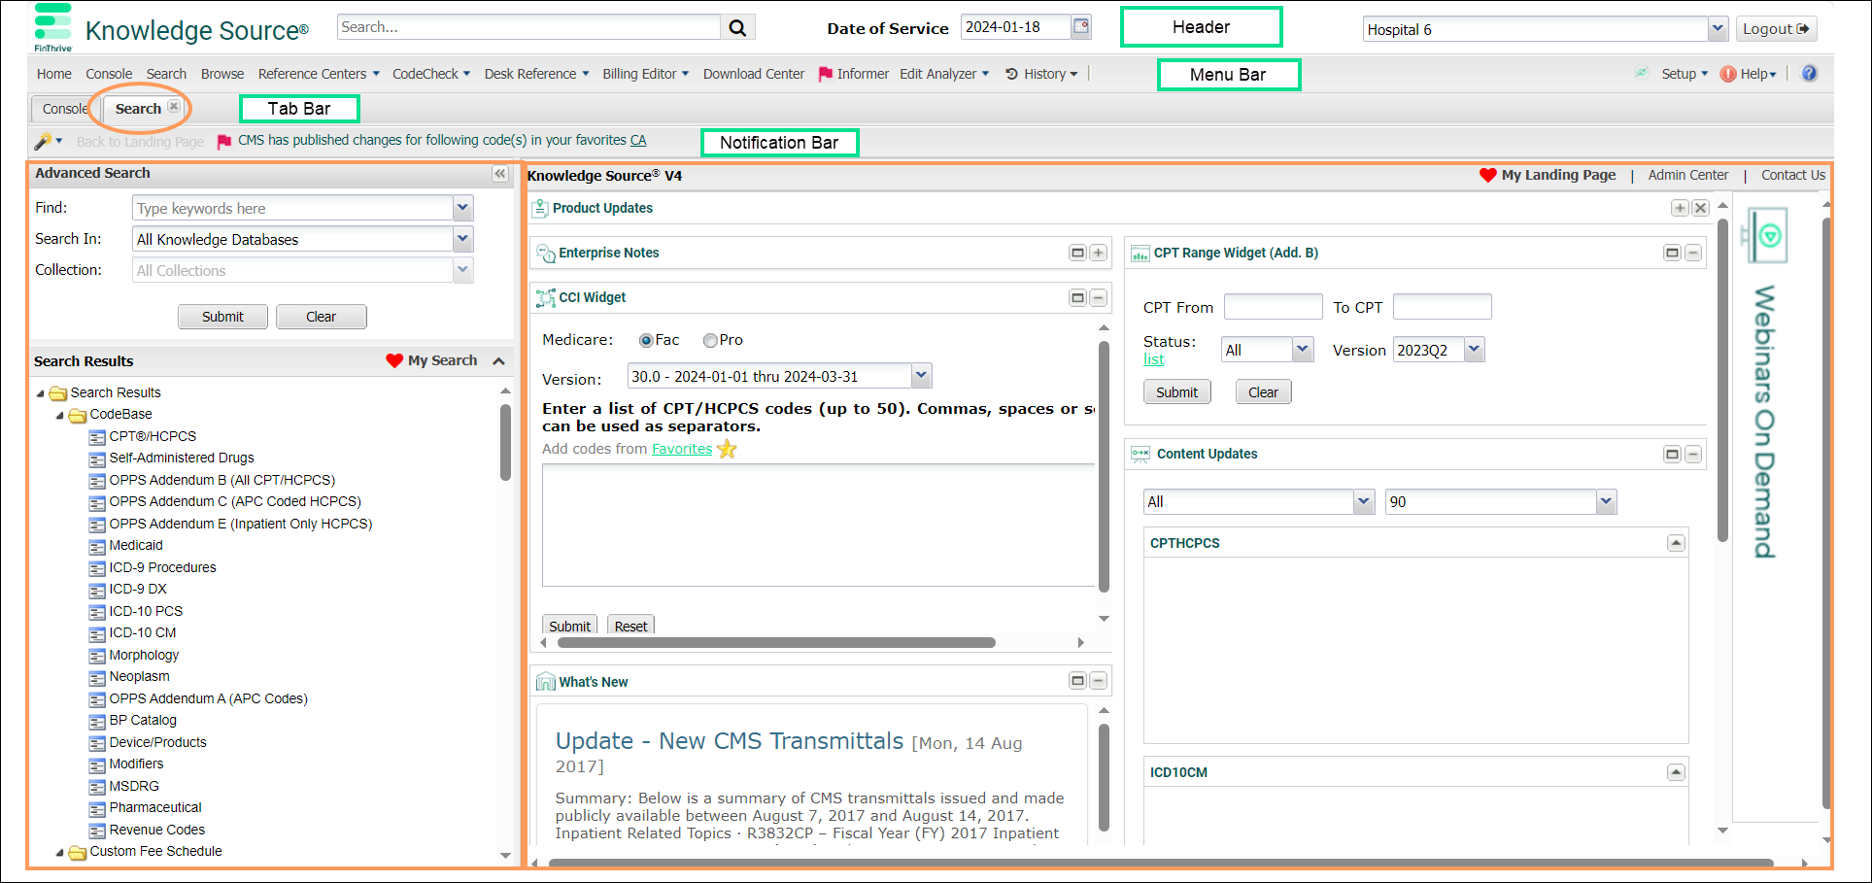Open the Admin Center link
Image resolution: width=1872 pixels, height=883 pixels.
[1687, 176]
